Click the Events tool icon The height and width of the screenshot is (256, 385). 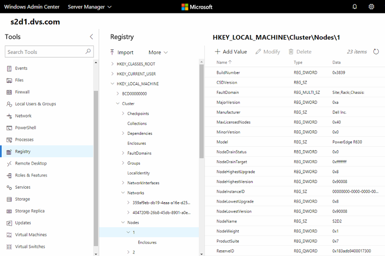coord(9,68)
